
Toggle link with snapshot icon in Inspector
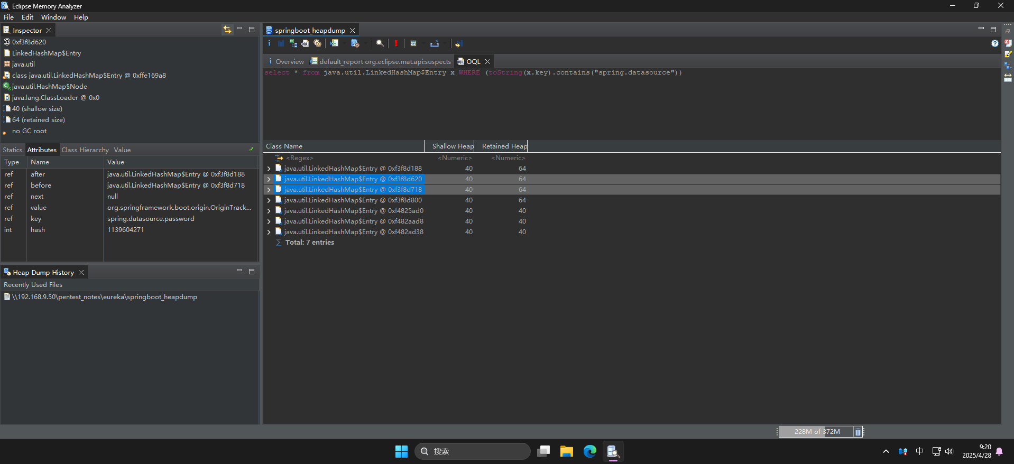pyautogui.click(x=227, y=30)
